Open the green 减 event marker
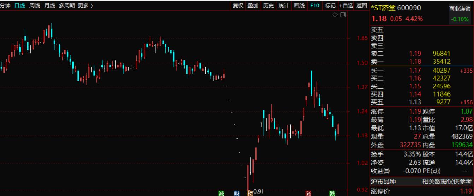Image resolution: width=474 pixels, height=196 pixels. [x=221, y=193]
